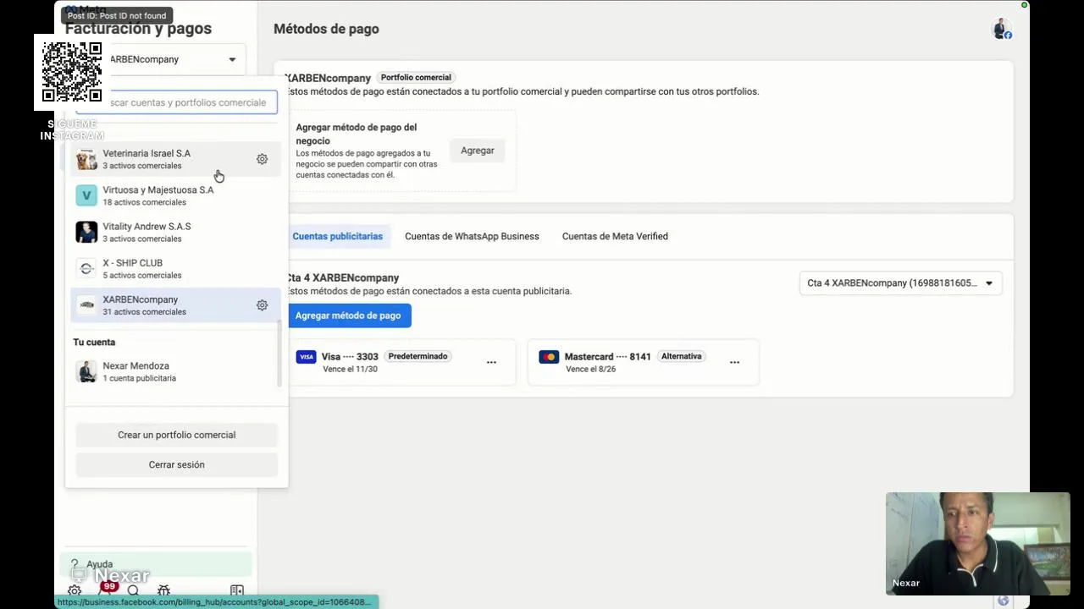Click the account list scrollbar

click(x=279, y=354)
